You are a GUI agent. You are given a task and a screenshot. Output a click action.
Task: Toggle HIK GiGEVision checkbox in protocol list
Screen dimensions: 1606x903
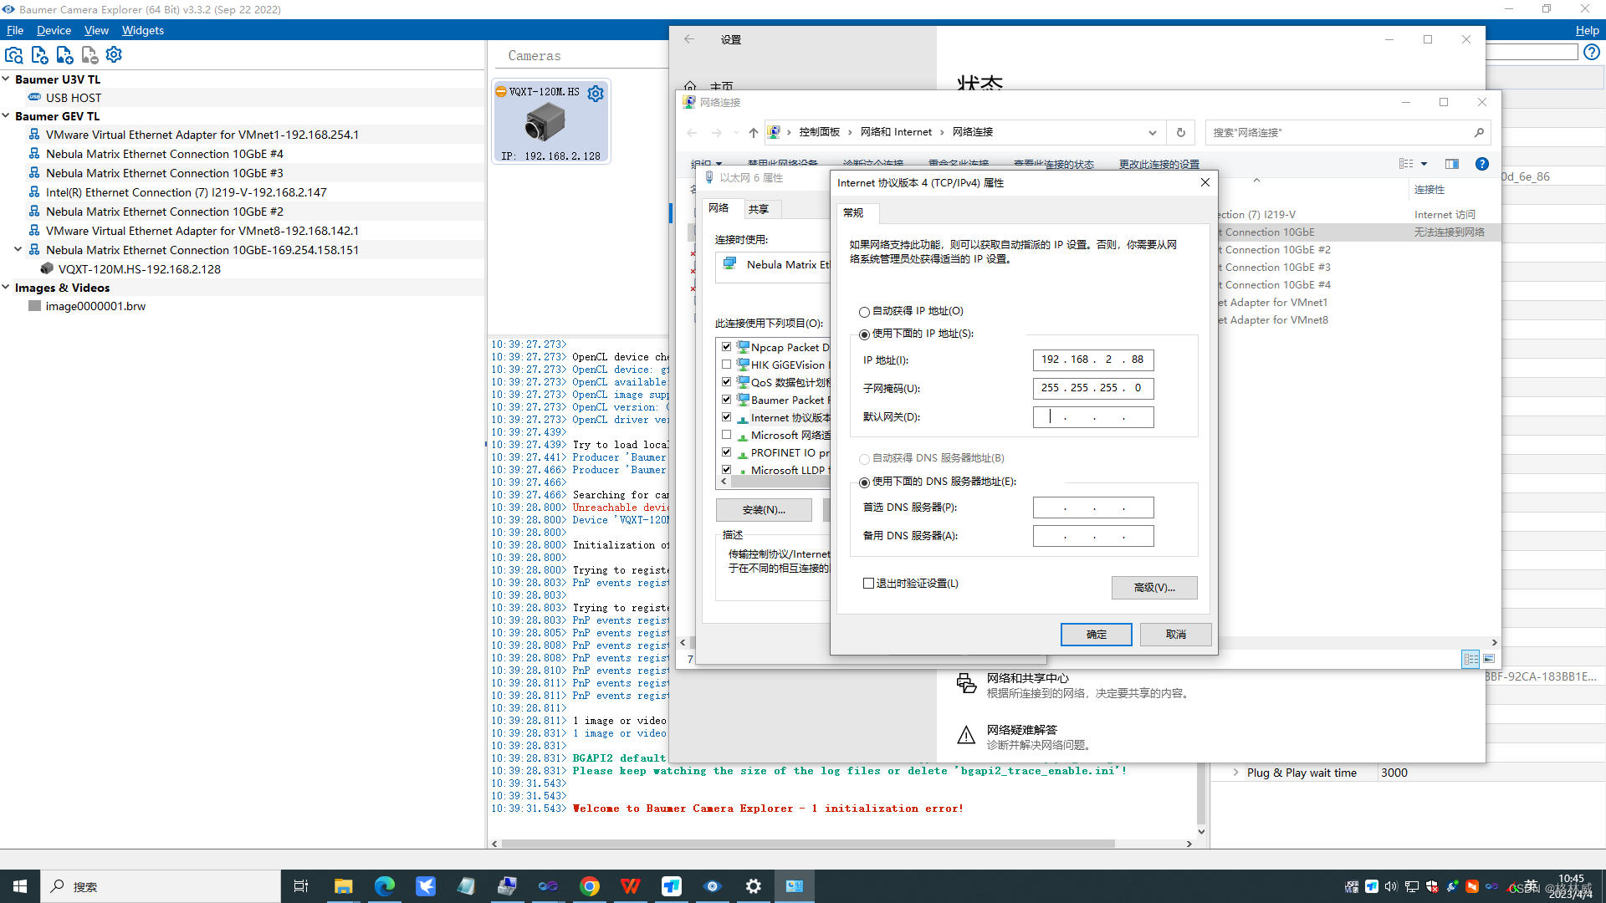(727, 365)
